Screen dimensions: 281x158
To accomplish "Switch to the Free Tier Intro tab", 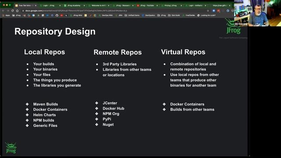I will (x=25, y=6).
